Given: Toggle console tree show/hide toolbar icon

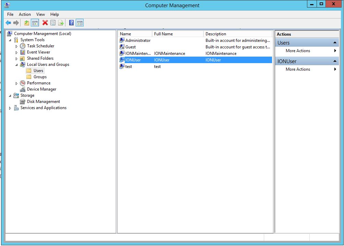Looking at the screenshot, I should pos(35,23).
